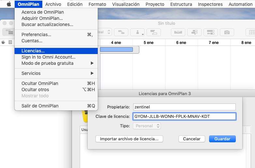Viewport: 255px width, 168px height.
Task: Choose Salir de OmniPlan
Action: 56,106
